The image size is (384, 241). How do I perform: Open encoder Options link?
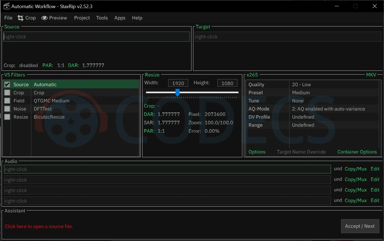[257, 152]
